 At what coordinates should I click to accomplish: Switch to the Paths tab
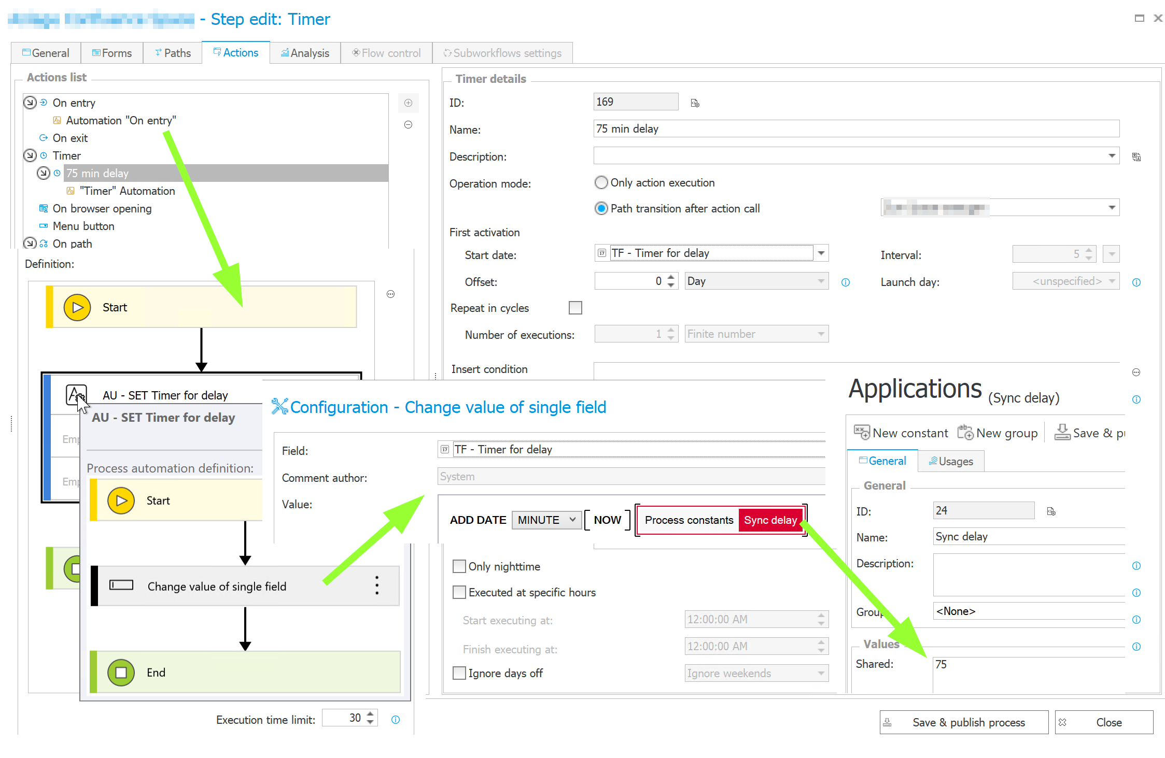(x=172, y=53)
